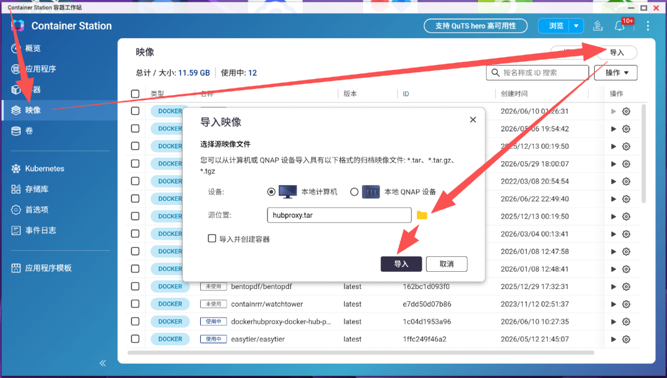Open the notifications bell icon
Viewport: 667px width, 378px height.
tap(619, 26)
